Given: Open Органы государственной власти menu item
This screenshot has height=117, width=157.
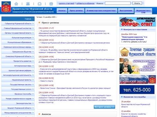Looking at the screenshot, I should tap(18, 33).
